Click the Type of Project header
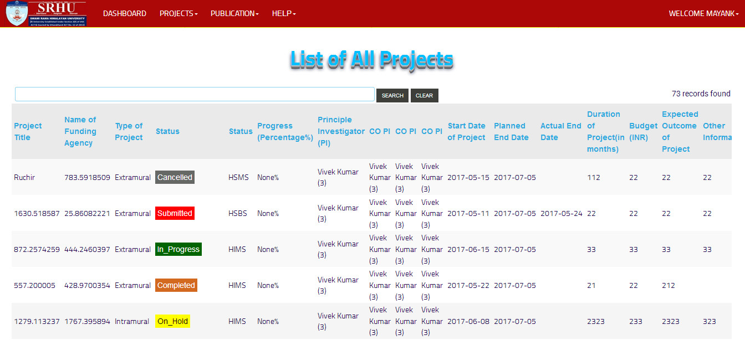 [129, 131]
